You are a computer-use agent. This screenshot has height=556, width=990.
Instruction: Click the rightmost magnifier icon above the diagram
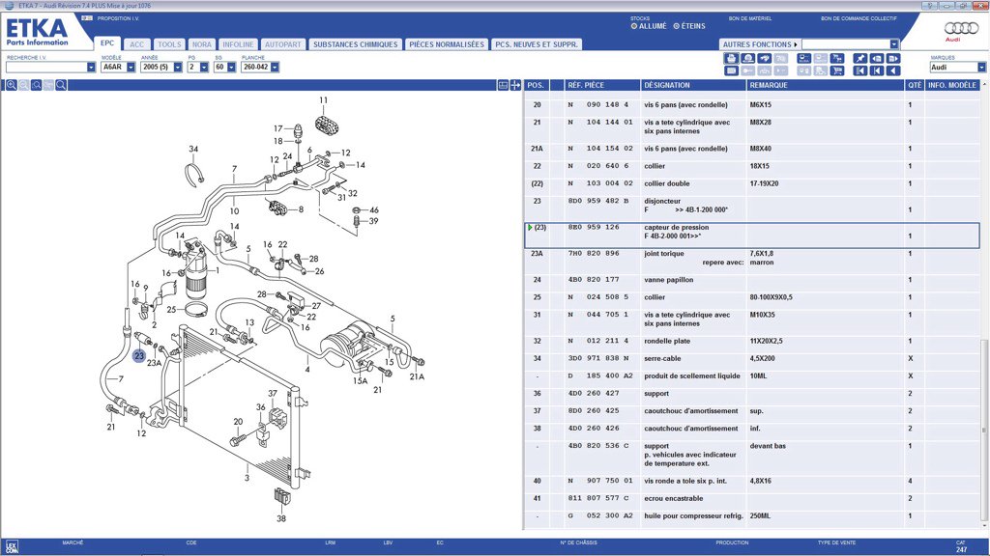pos(61,85)
